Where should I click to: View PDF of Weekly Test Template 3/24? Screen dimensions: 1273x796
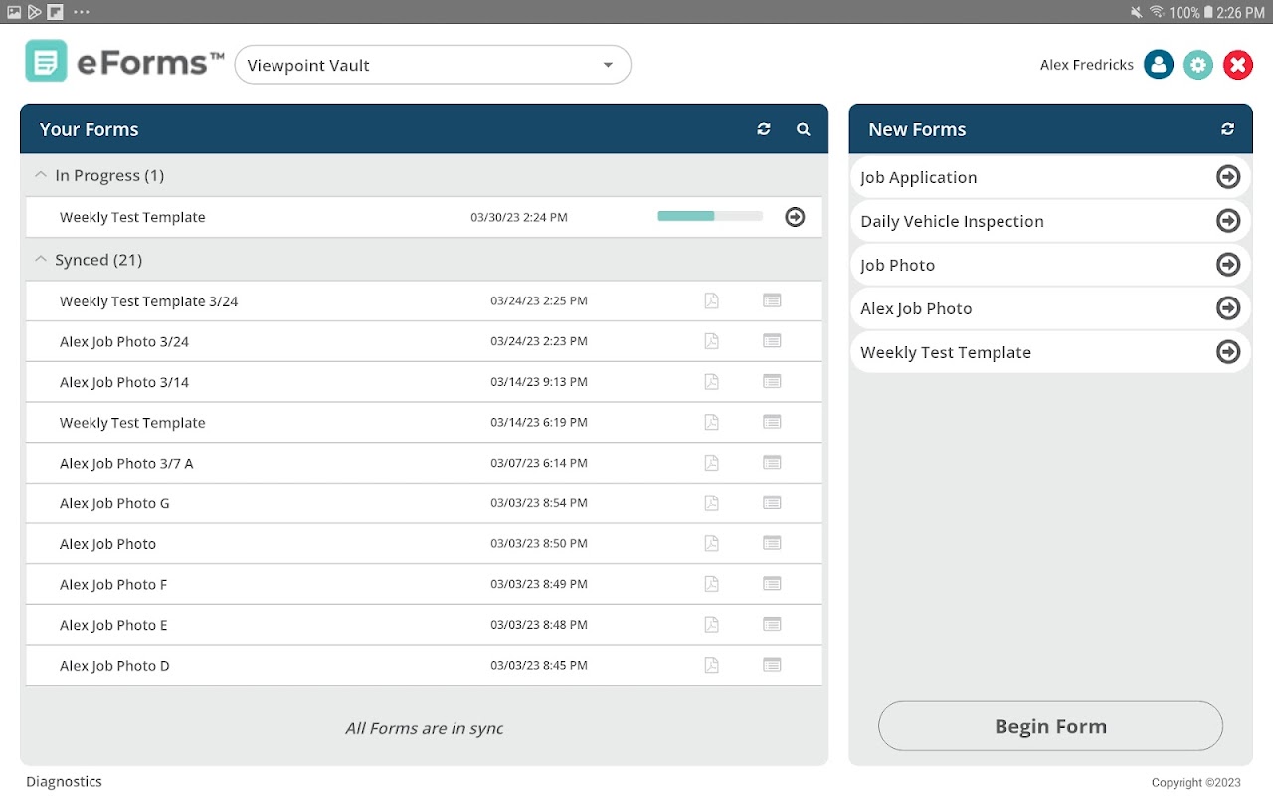pos(711,300)
